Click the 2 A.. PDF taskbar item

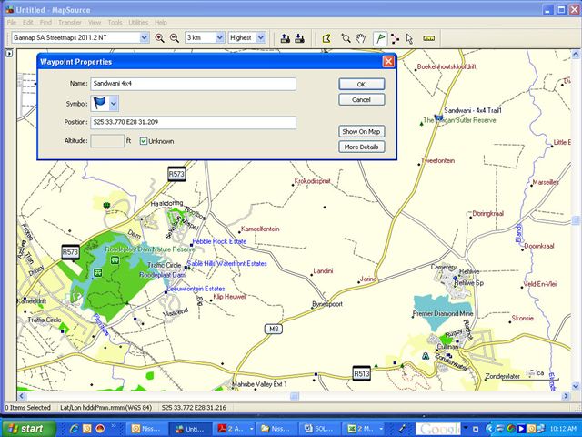coord(235,429)
